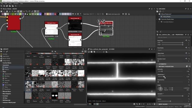The height and width of the screenshot is (108, 192).
Task: Click the Moisture Noise thumbnail
Action: coord(81,84)
